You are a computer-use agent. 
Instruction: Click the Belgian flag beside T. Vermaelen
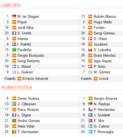pyautogui.click(x=14, y=132)
